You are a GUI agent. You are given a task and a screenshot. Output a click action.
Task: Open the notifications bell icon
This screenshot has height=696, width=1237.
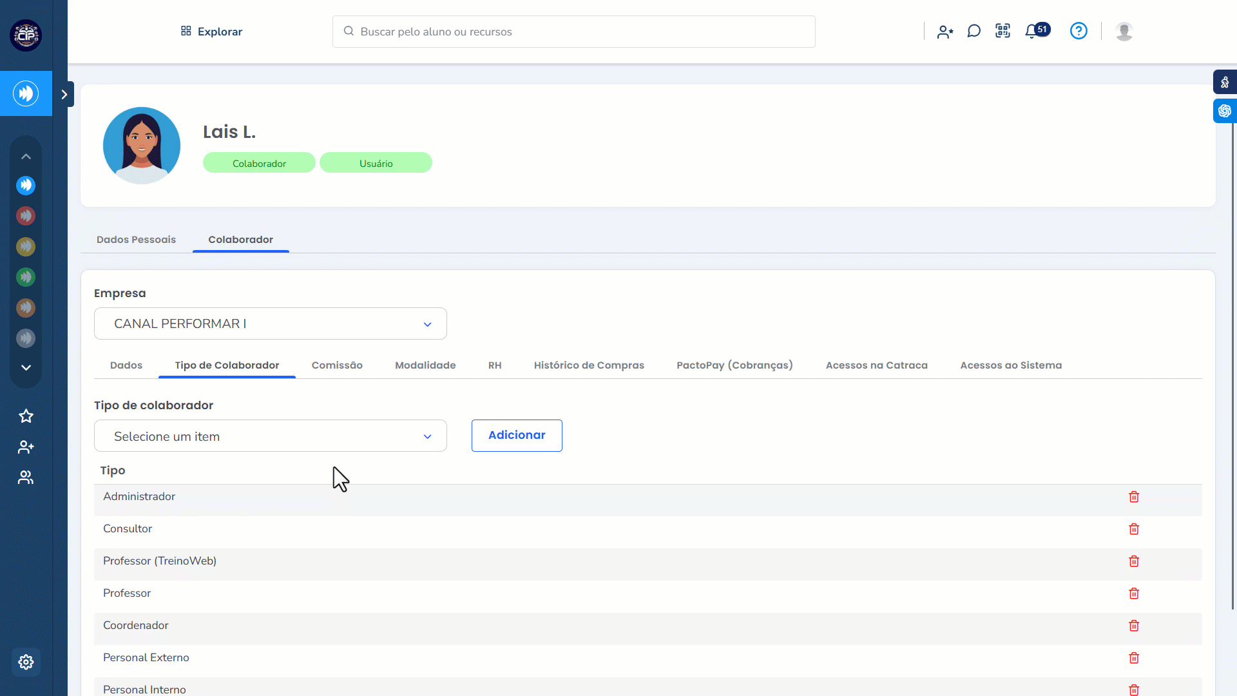click(x=1031, y=32)
